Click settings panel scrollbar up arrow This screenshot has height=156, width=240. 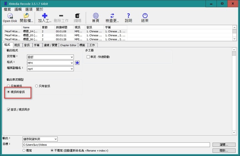point(234,50)
